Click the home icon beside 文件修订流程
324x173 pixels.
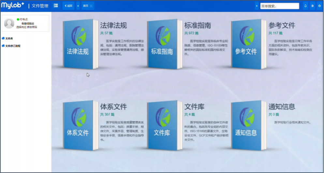point(3,46)
